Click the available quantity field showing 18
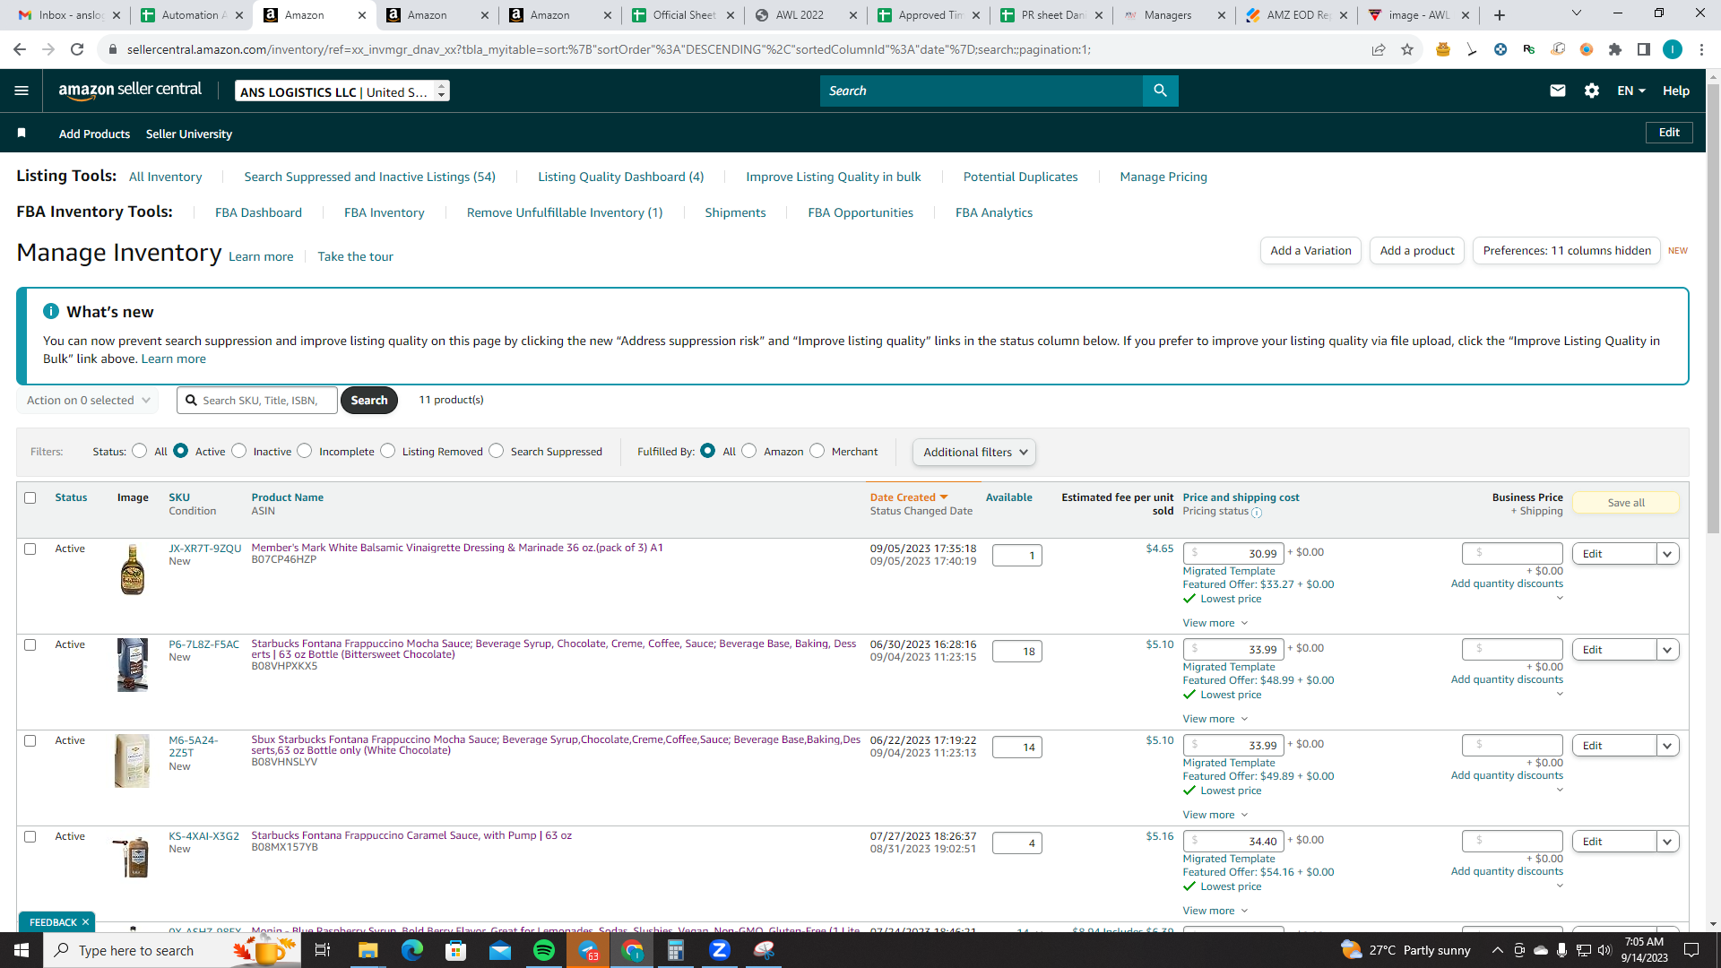 point(1017,652)
